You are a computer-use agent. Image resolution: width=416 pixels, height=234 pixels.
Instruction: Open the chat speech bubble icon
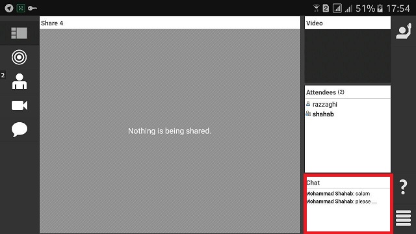(x=19, y=129)
